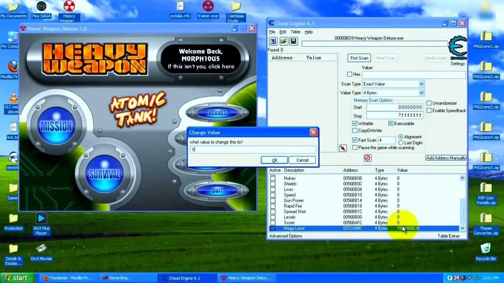Click the Start address field
This screenshot has height=283, width=504.
pos(395,107)
